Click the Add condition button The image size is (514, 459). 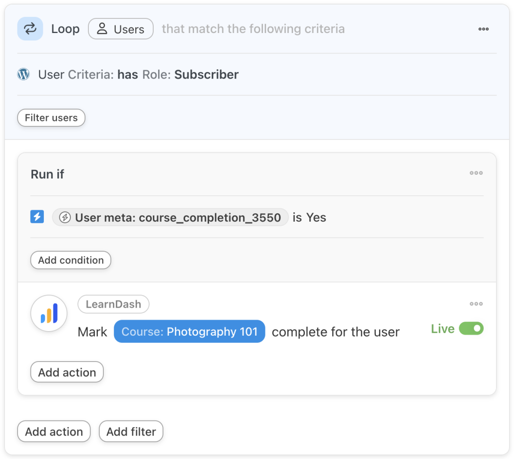tap(70, 260)
